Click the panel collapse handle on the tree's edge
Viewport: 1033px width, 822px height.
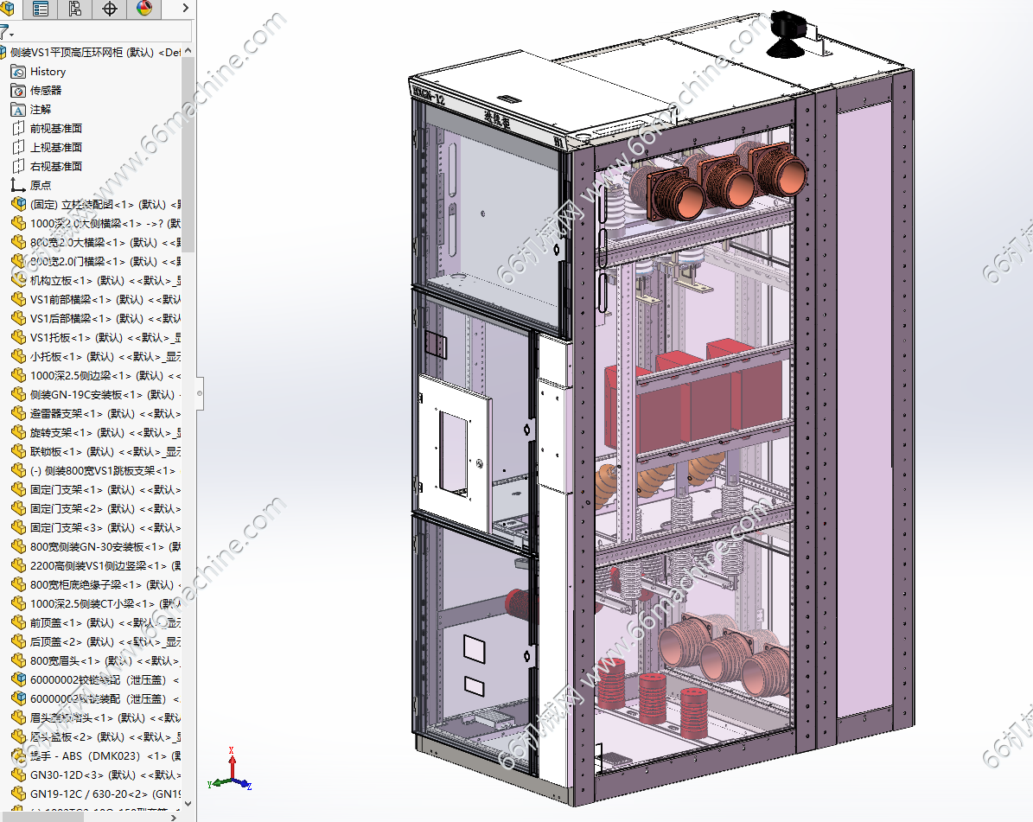(x=200, y=394)
